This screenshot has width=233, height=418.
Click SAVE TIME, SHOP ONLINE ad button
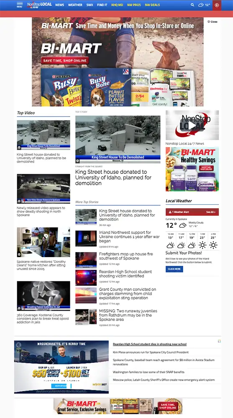65,61
